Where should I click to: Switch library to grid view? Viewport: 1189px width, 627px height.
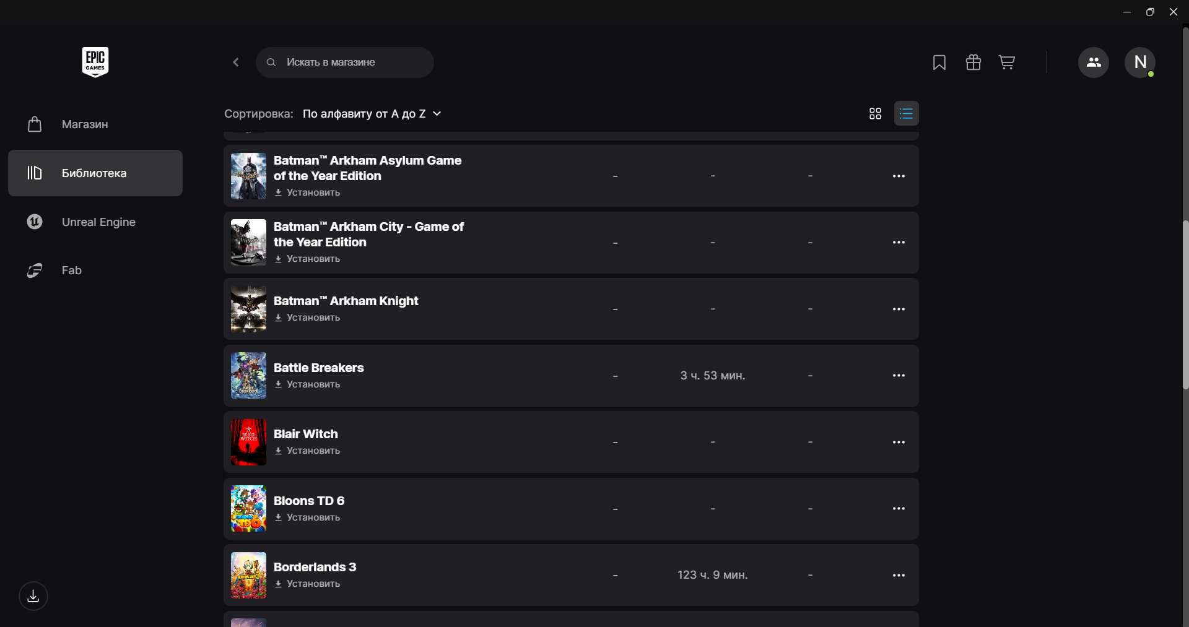[875, 114]
